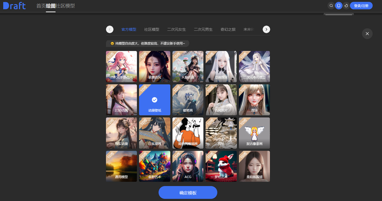Choose the 日系漫画 girl with fan template
382x201 pixels.
tap(155, 133)
